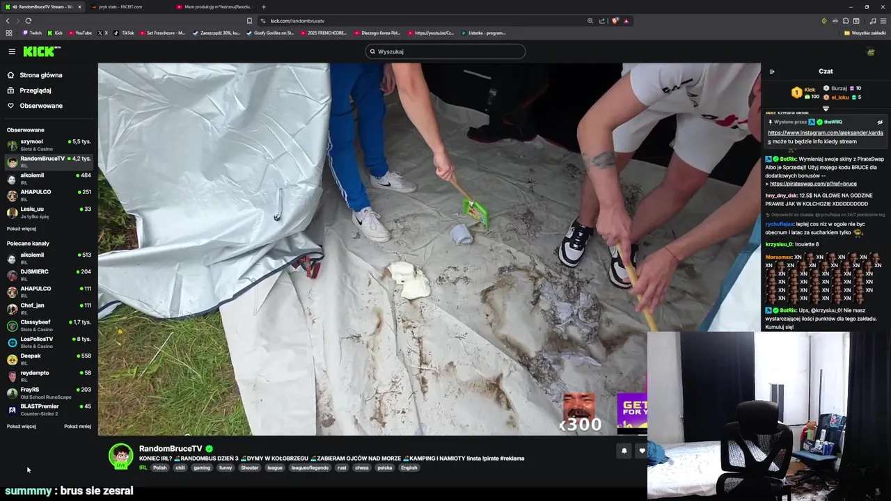Click the chess tag
This screenshot has width=891, height=501.
point(361,468)
